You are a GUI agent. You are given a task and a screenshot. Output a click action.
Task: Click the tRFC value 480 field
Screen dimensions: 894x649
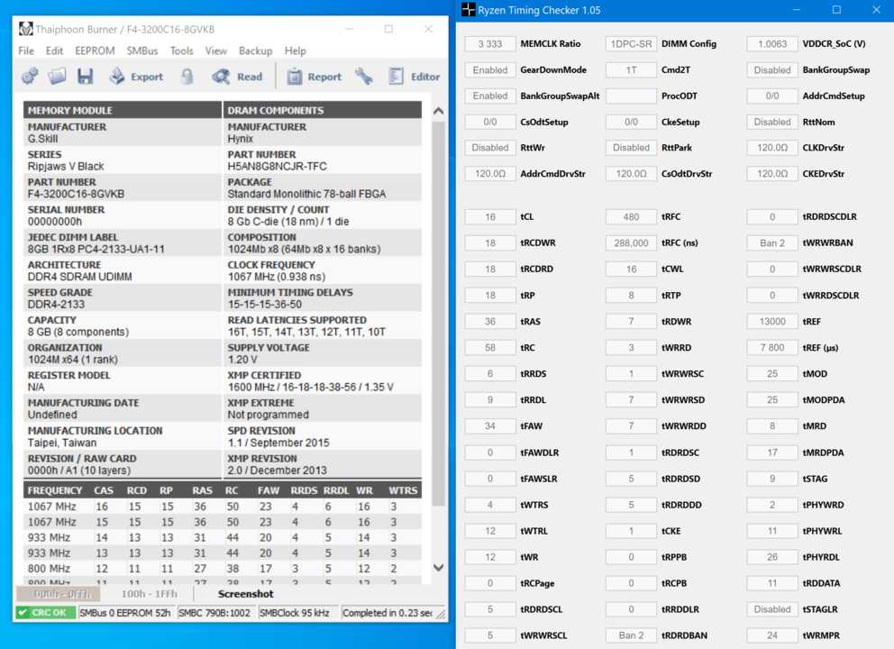[631, 216]
